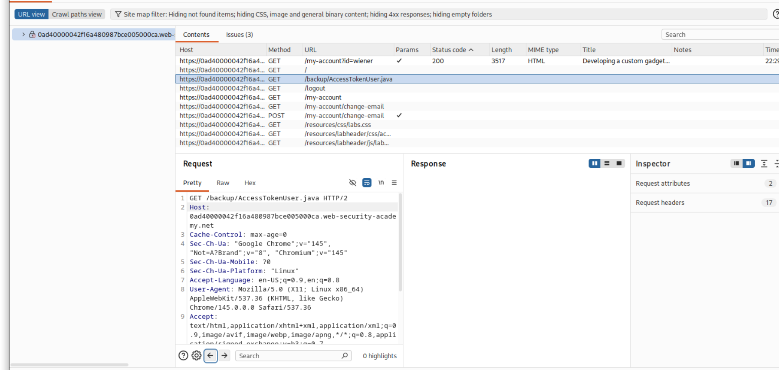Click the Request editor search input field

click(x=293, y=356)
